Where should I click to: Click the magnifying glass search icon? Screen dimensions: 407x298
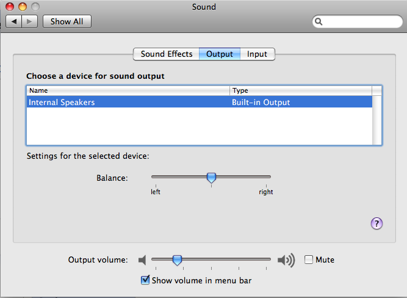click(x=319, y=21)
